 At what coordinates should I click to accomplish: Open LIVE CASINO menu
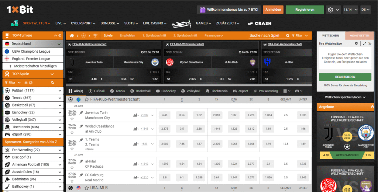155,23
